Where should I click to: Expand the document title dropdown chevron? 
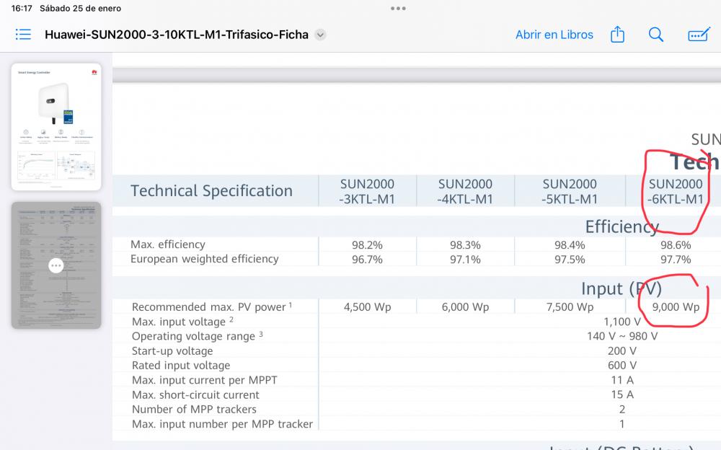tap(321, 35)
